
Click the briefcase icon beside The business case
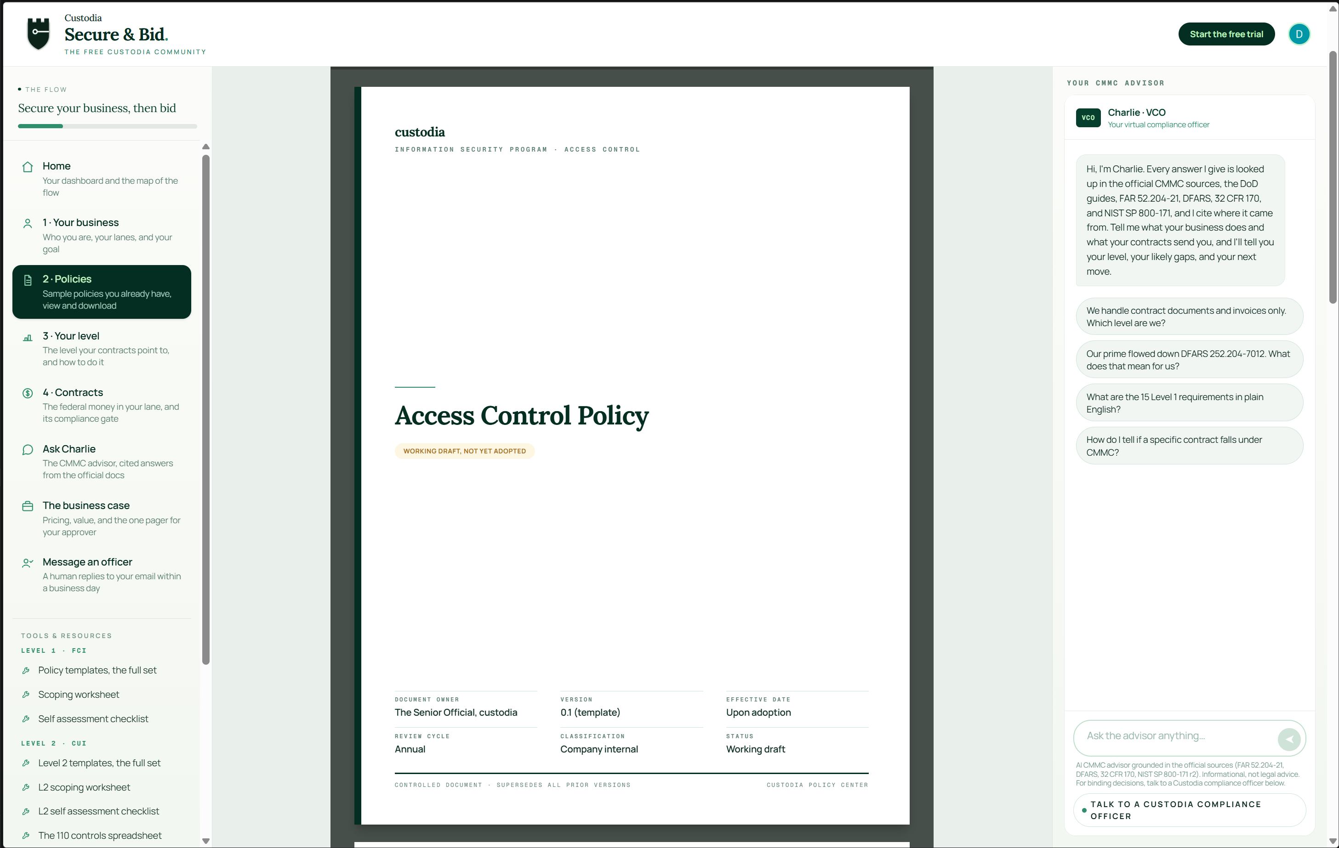point(28,506)
